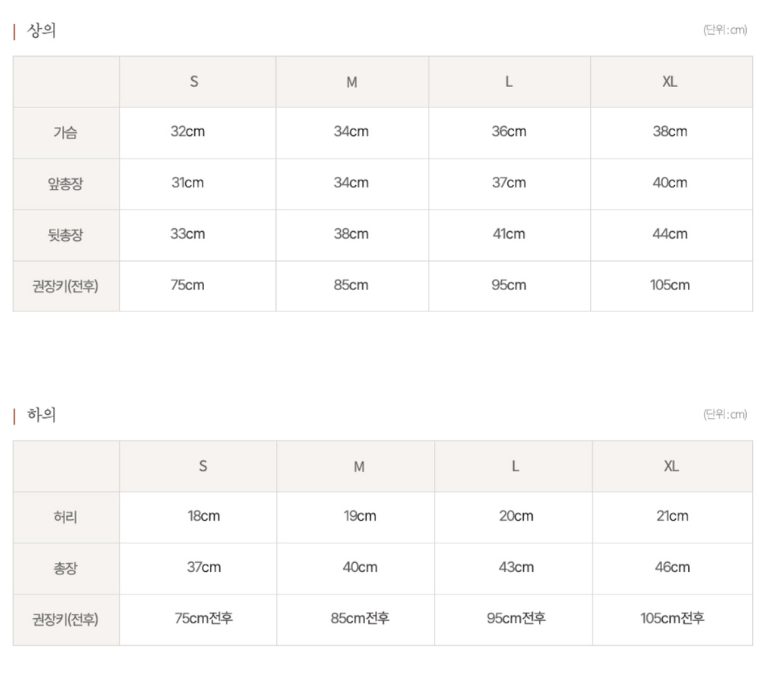Screen dimensions: 774x677
Task: Click the 41cm back length cell for size L
Action: coord(509,234)
